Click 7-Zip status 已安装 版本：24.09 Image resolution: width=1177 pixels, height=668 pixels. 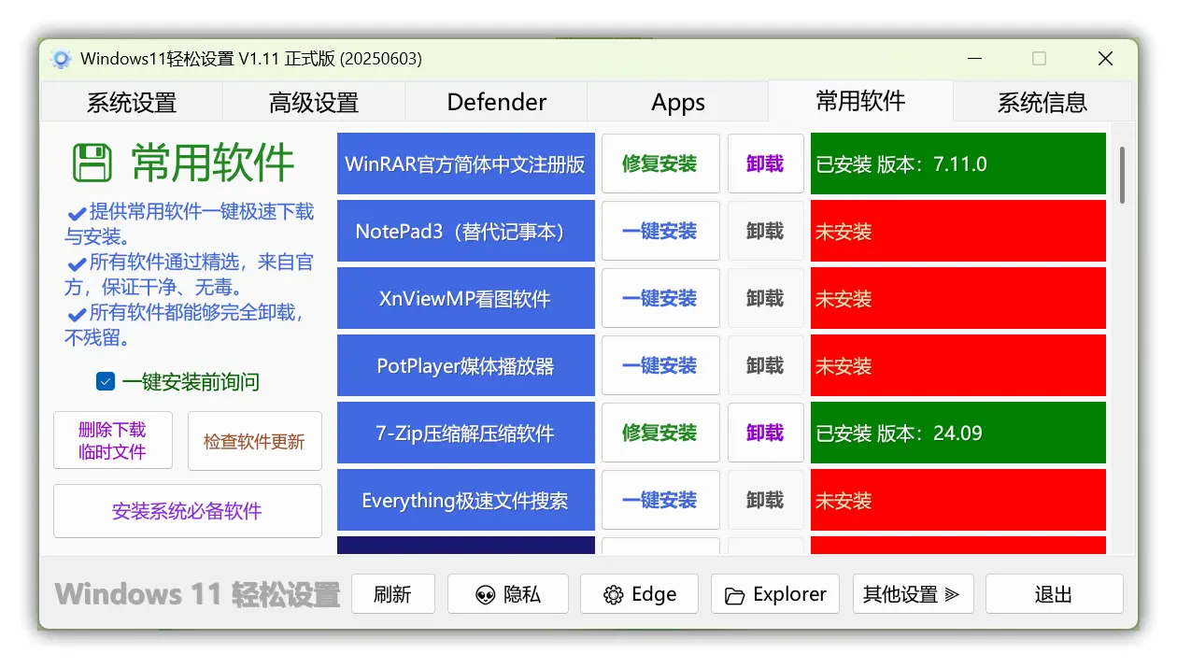coord(958,433)
